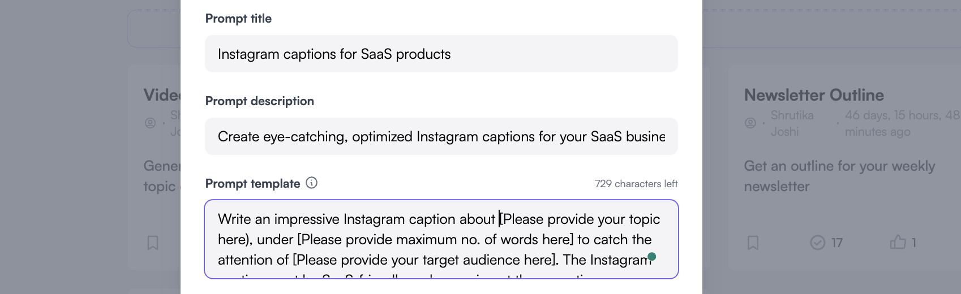The image size is (961, 294).
Task: Click the weekly newsletter description text
Action: point(839,176)
